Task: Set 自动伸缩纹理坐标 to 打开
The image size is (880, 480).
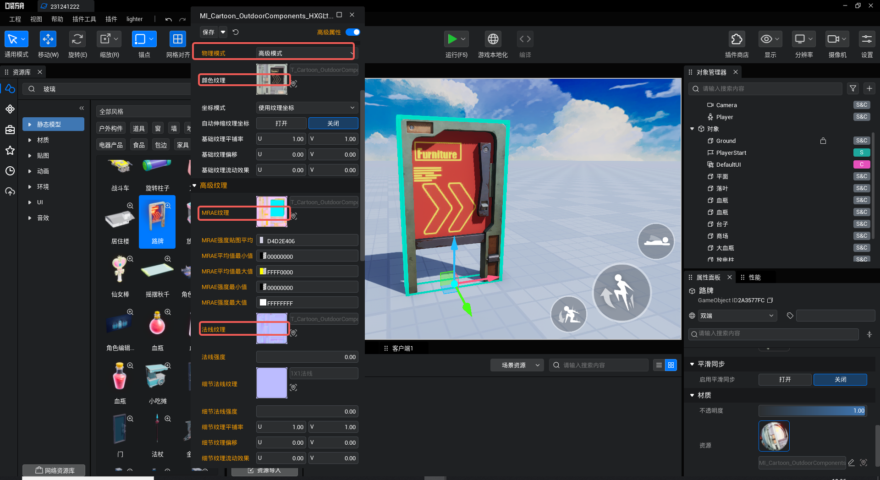Action: click(x=281, y=123)
